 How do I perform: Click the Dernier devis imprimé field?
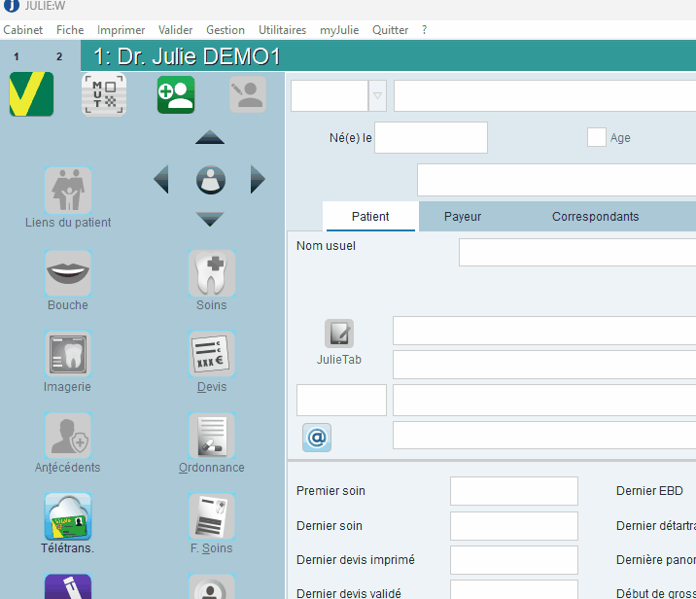(514, 560)
